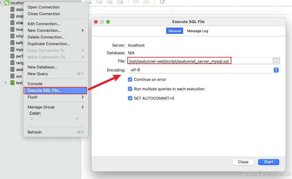Choose Open Connection from context menu
The height and width of the screenshot is (179, 292).
[x=44, y=7]
